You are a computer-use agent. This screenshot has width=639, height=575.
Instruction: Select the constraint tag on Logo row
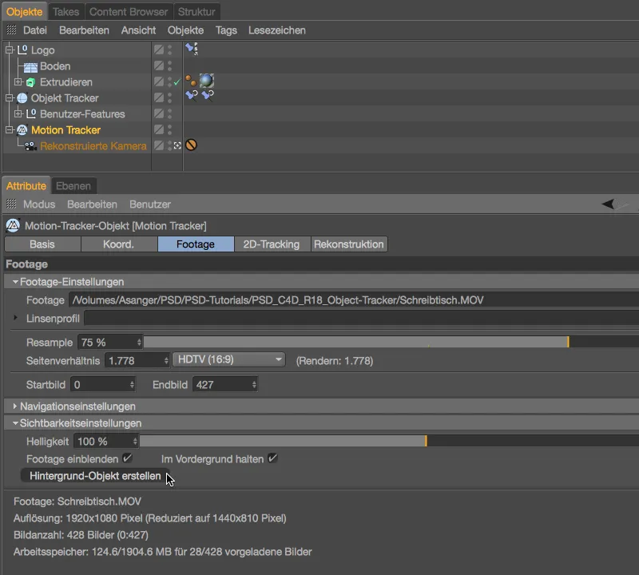[x=192, y=49]
